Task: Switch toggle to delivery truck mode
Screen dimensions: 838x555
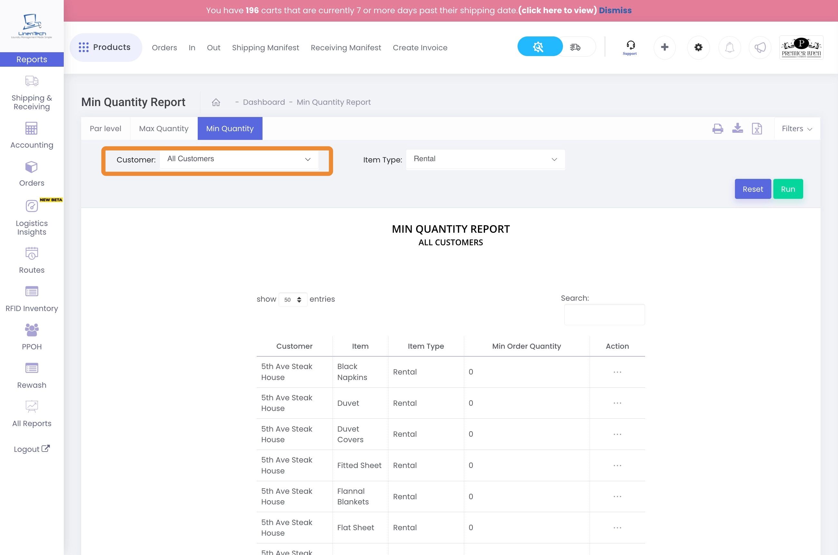Action: pos(575,47)
